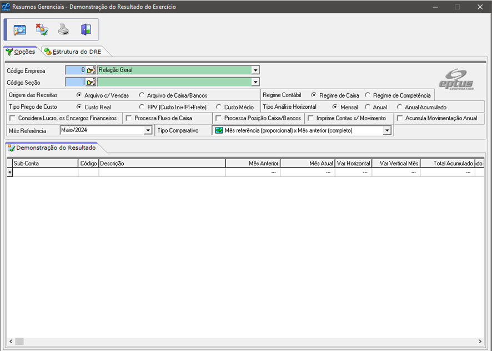Check Imprime Contas s/ Movimento option
The width and height of the screenshot is (492, 351).
311,118
